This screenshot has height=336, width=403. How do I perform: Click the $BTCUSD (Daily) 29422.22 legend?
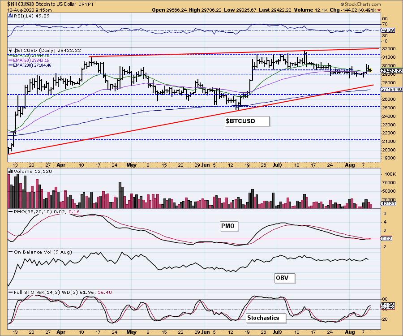point(47,50)
